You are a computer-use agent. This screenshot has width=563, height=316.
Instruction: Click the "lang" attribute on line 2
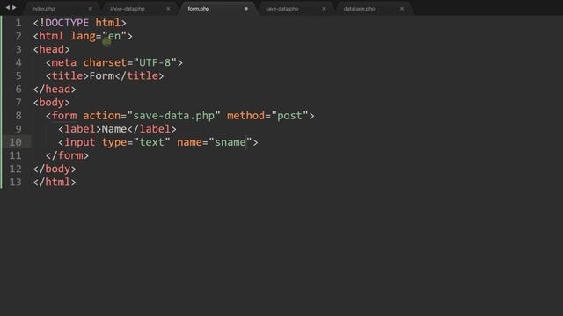[x=83, y=36]
